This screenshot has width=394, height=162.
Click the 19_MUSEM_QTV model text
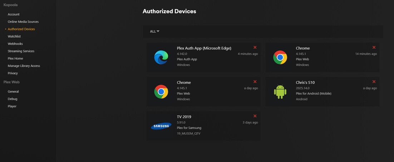pyautogui.click(x=189, y=133)
